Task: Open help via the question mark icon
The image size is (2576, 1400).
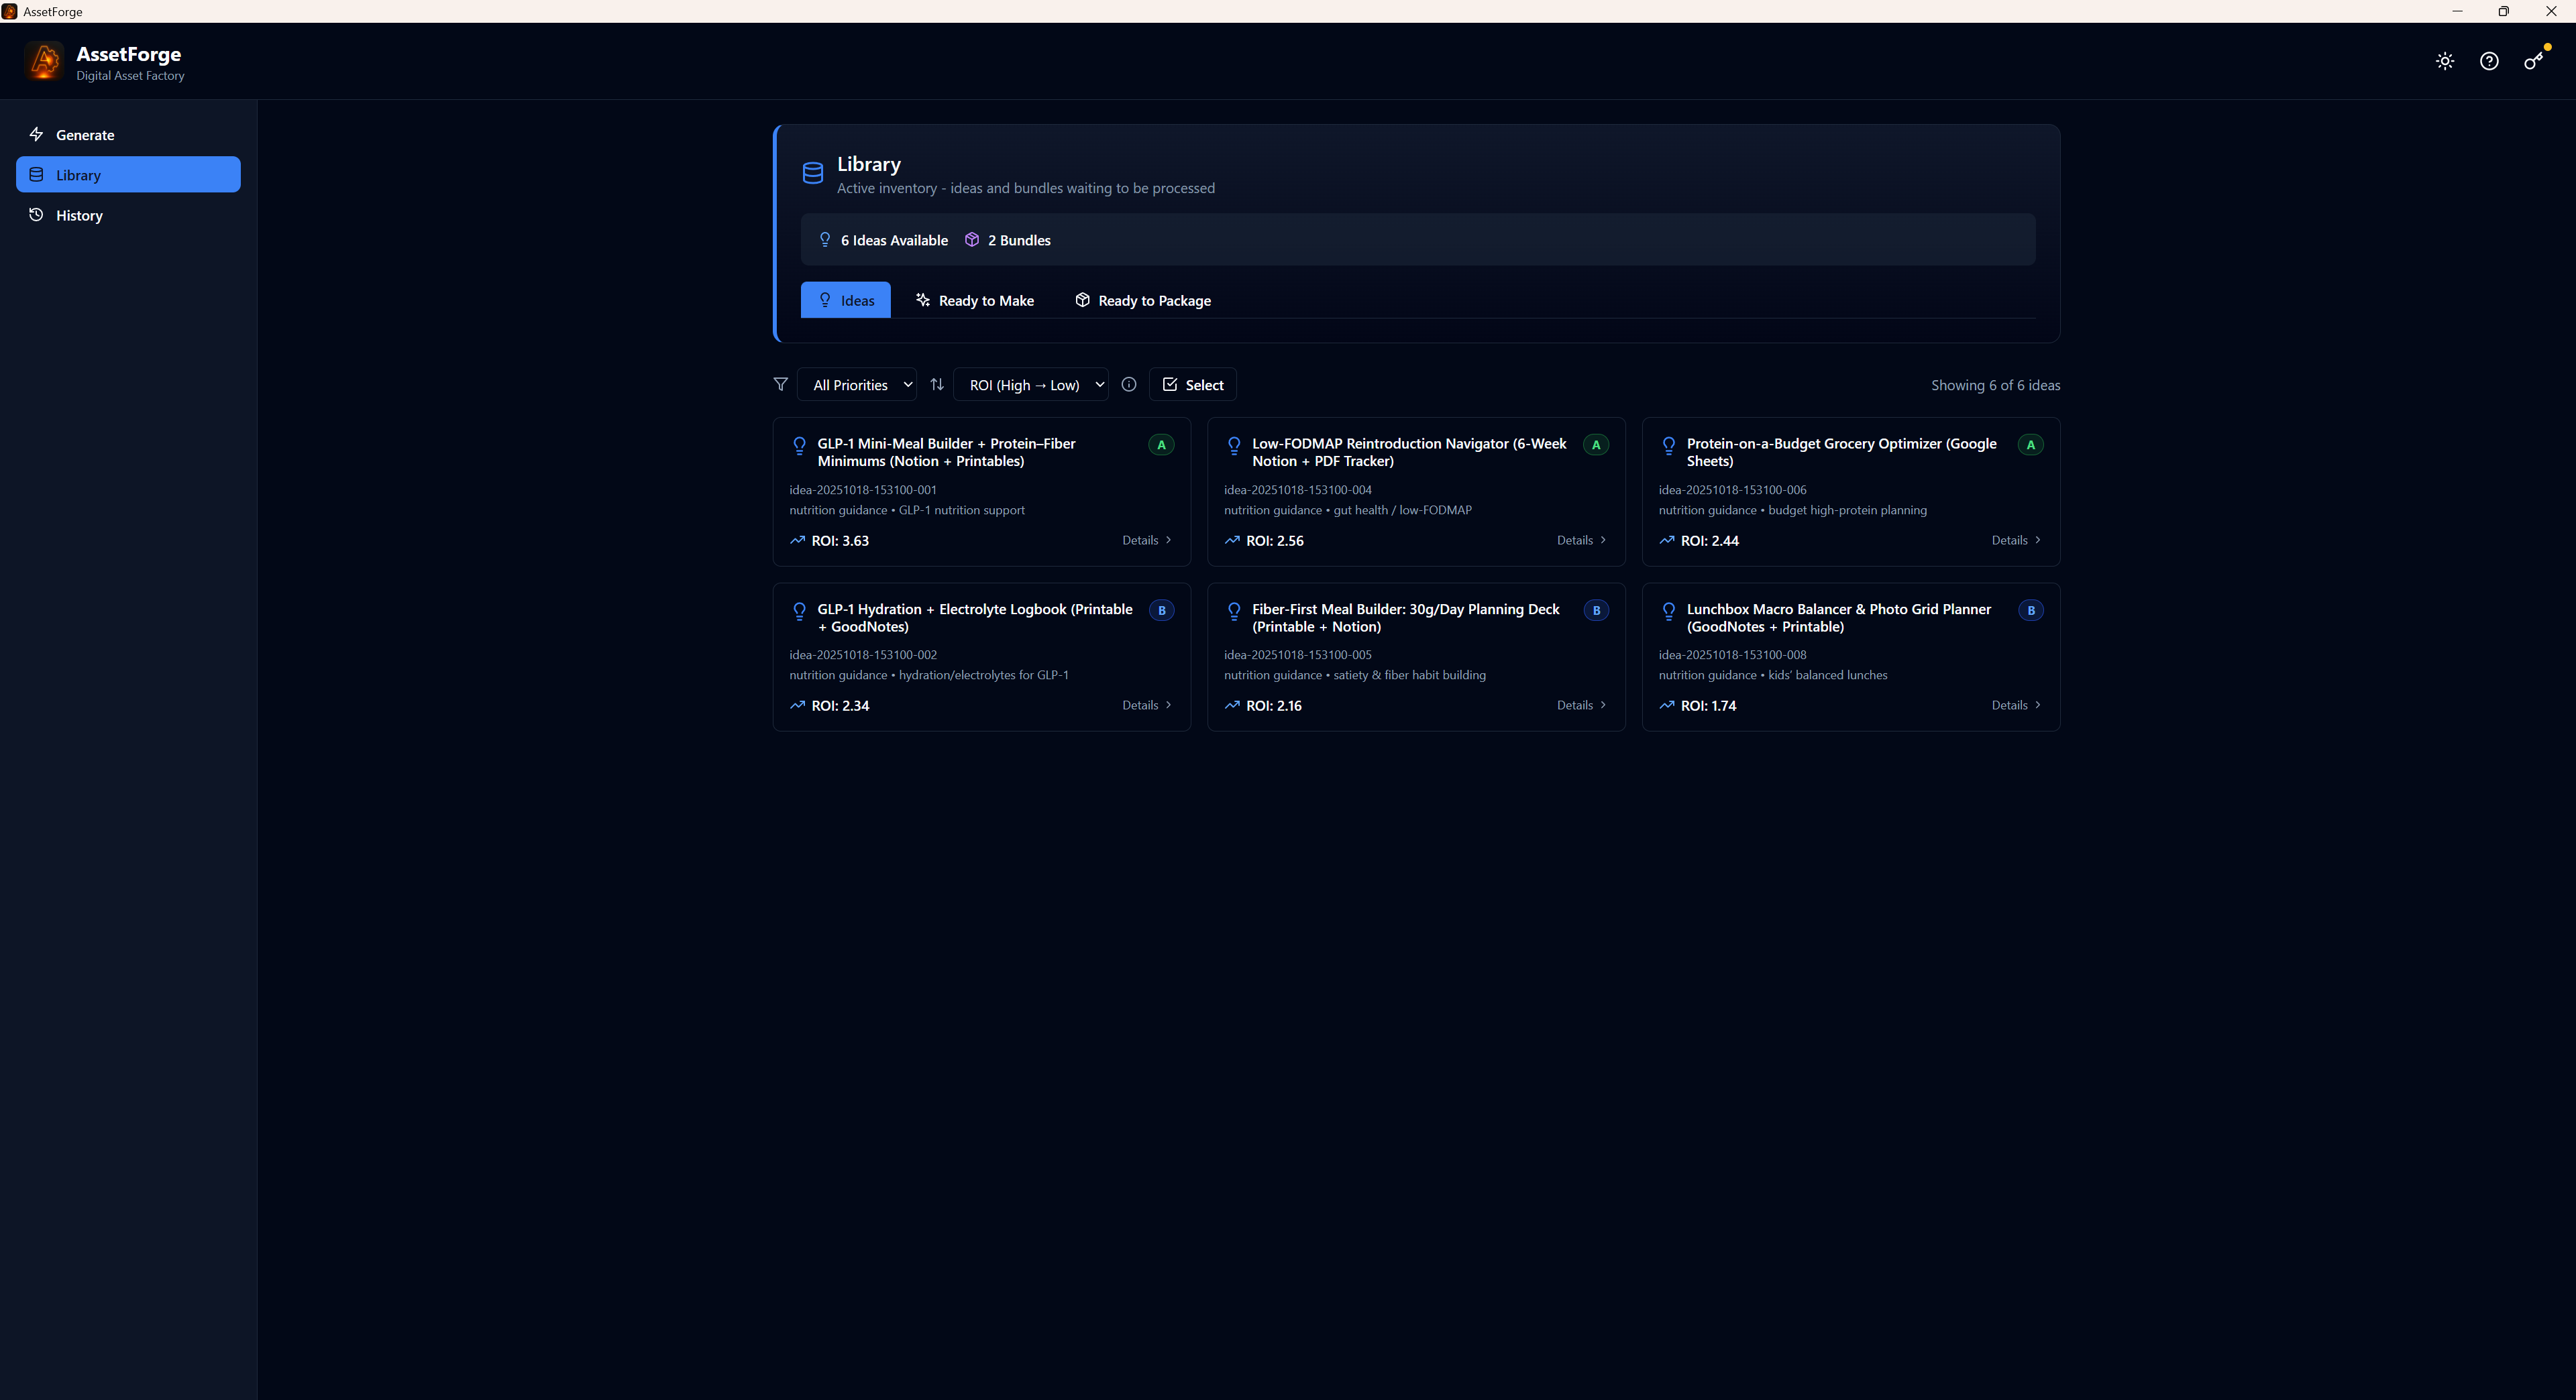Action: (x=2489, y=61)
